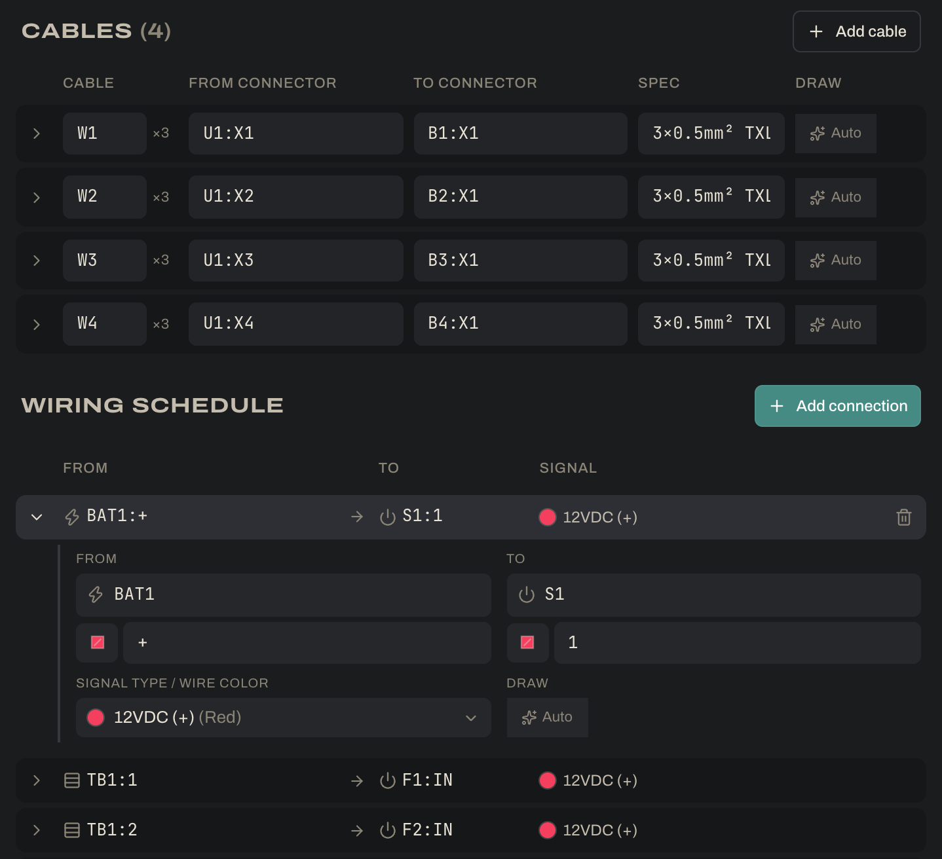Edit the S1 to device field
The image size is (942, 859).
[x=714, y=594]
